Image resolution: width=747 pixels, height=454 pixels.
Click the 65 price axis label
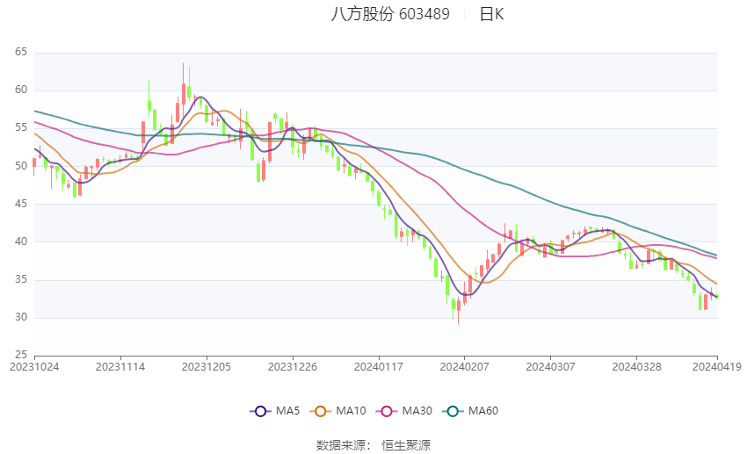pyautogui.click(x=21, y=52)
